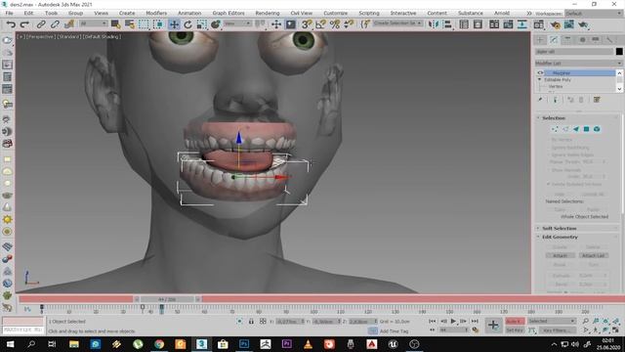Viewport: 625px width, 352px height.
Task: Activate the Select and Rotate tool
Action: pos(187,24)
